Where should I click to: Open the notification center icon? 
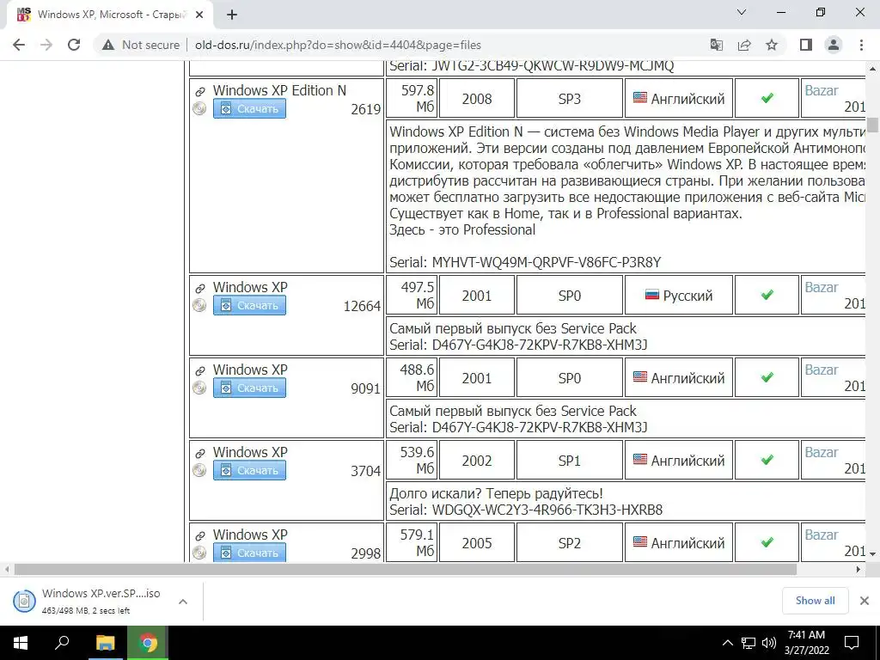852,643
